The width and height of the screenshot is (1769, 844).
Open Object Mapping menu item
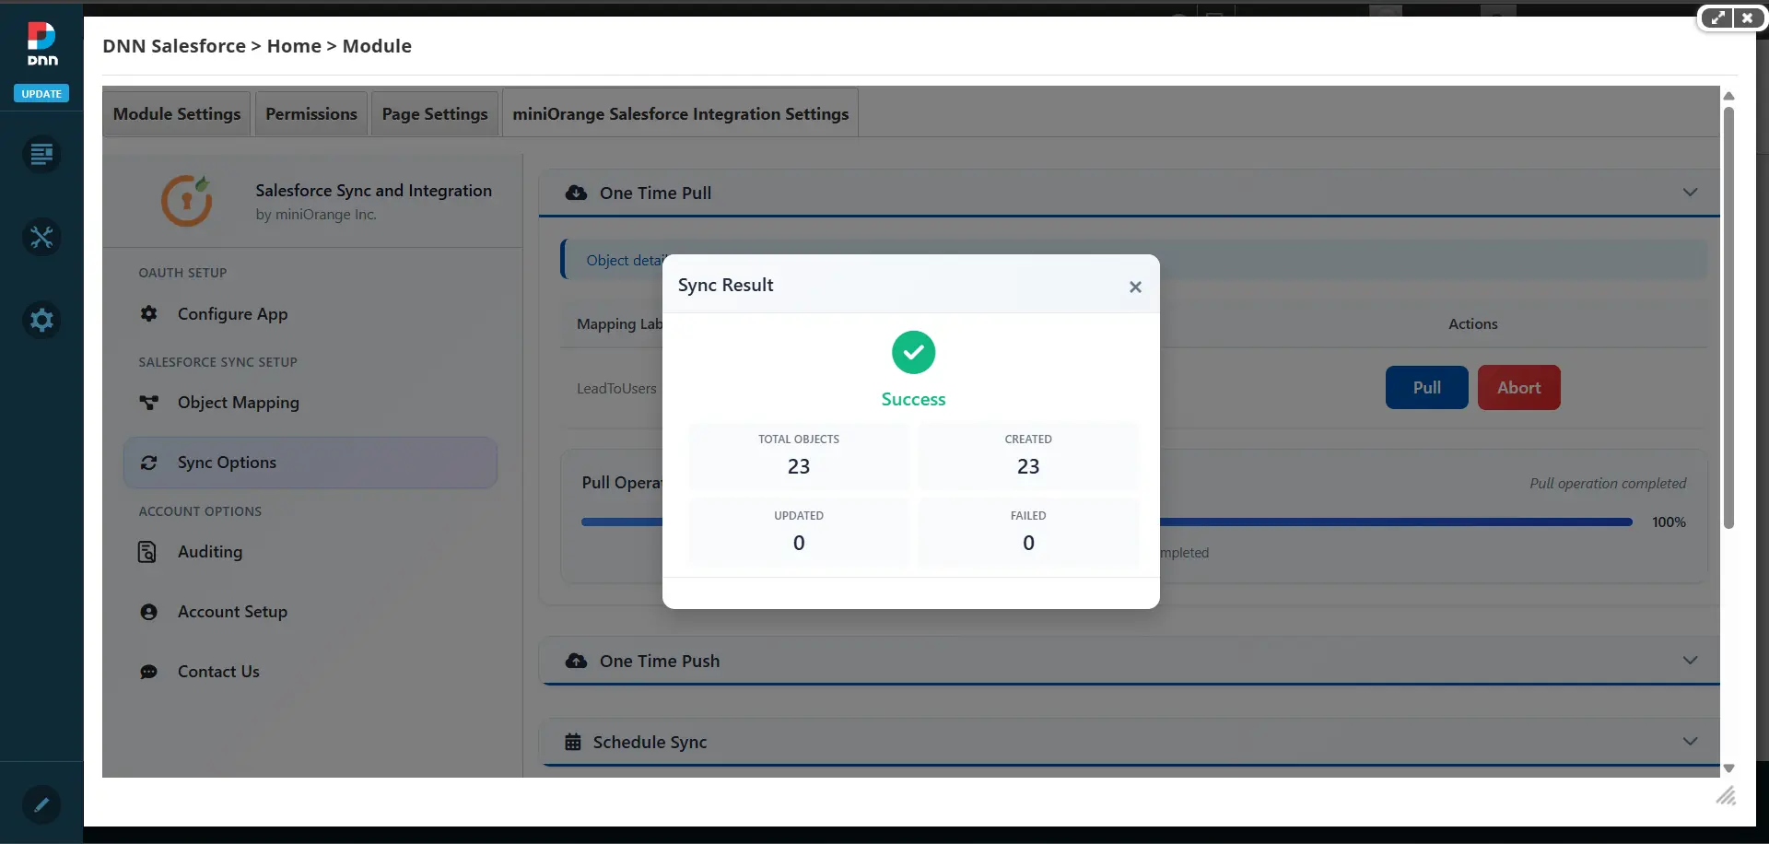310,402
